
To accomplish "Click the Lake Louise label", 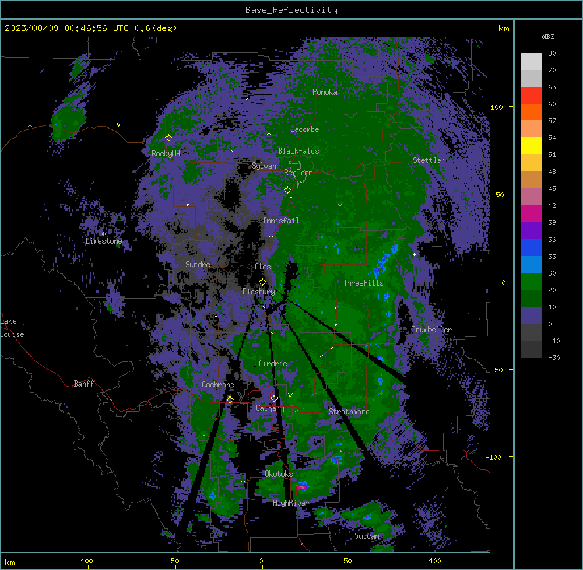I will pyautogui.click(x=12, y=328).
